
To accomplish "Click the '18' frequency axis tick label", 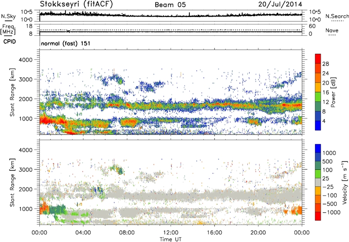I will [x=29, y=26].
